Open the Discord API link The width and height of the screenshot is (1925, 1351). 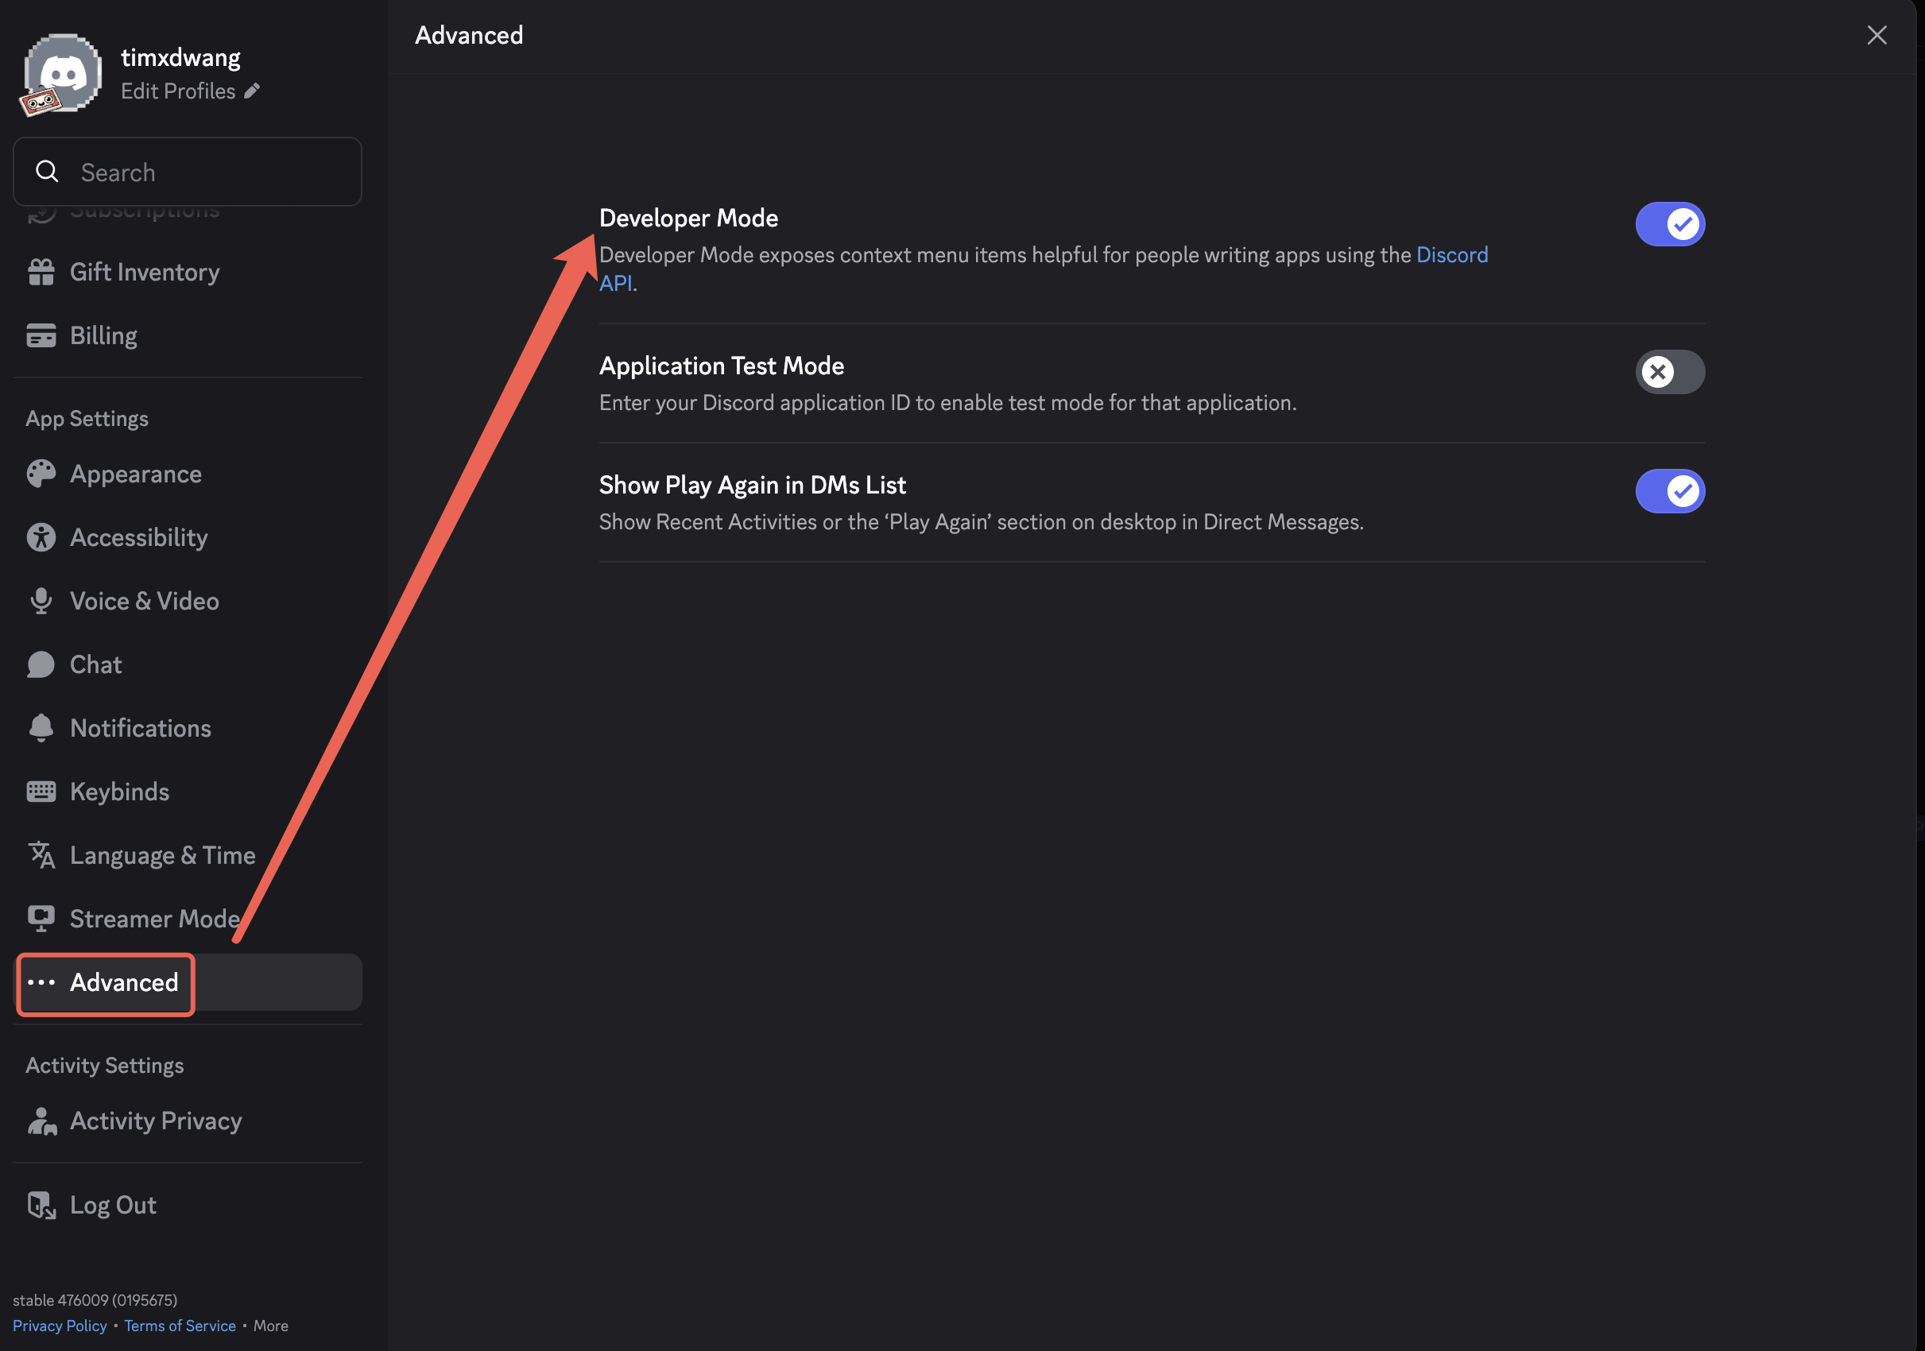click(x=1451, y=255)
